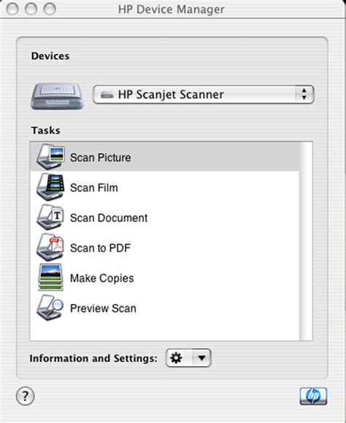Click the Make Copies stacked photos icon
346x423 pixels.
tap(50, 278)
